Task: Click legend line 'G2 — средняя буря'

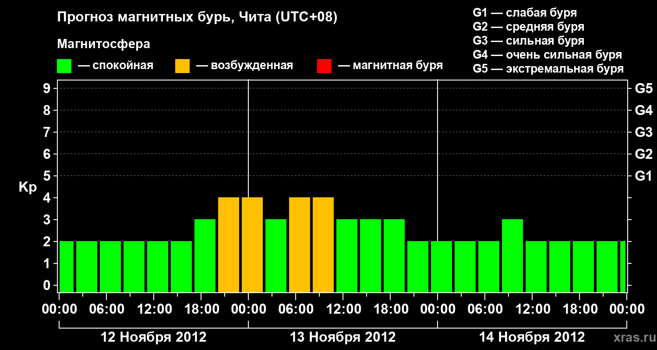Action: 528,27
